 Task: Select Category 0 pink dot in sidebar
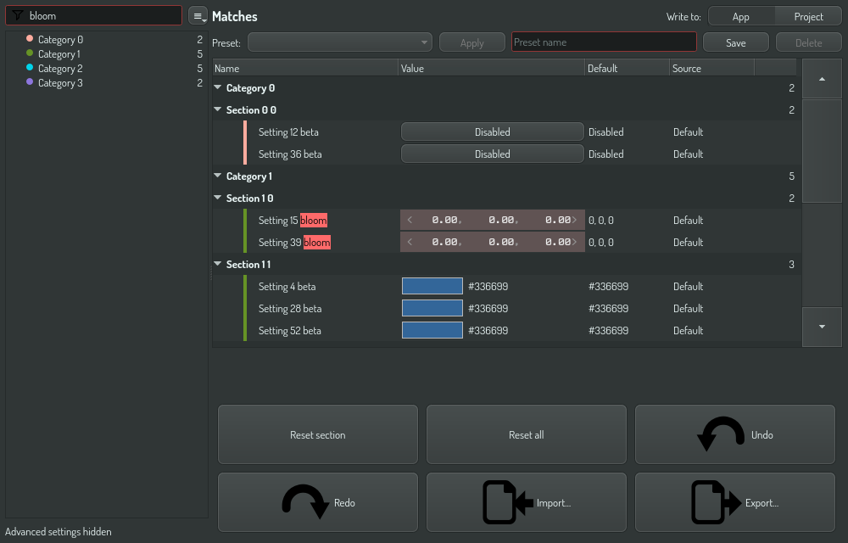pyautogui.click(x=30, y=39)
